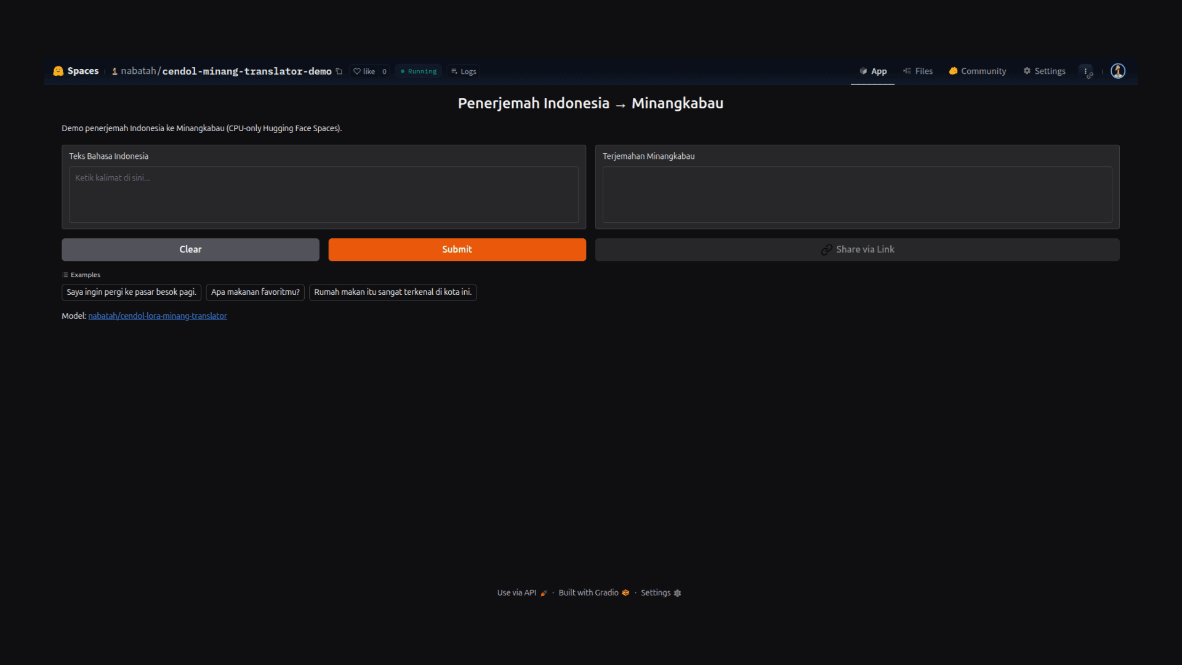This screenshot has width=1182, height=665.
Task: Click the 'Penerjemah Indonesia → Minangkabau' heading
Action: [x=590, y=103]
